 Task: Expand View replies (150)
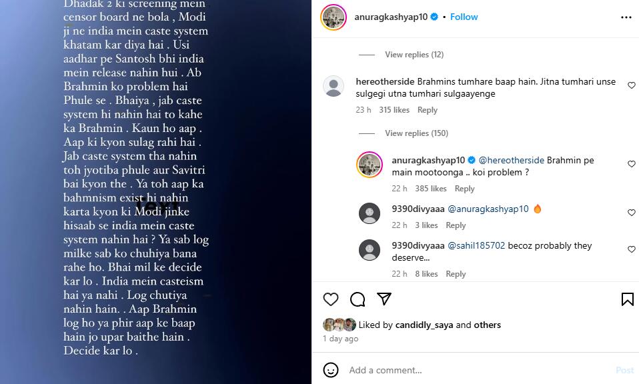tap(416, 133)
